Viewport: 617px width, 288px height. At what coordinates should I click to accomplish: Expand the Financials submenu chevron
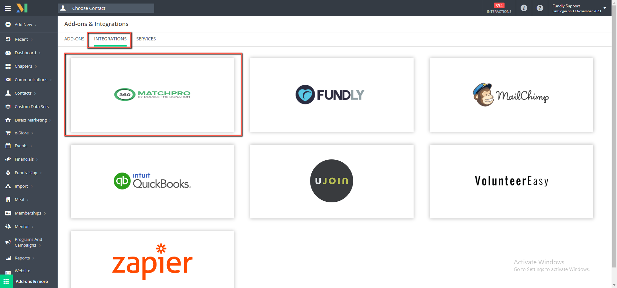(37, 159)
